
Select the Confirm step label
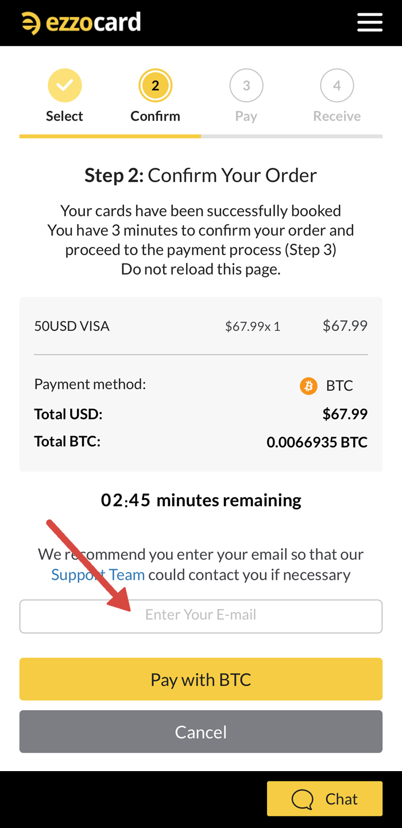click(x=155, y=116)
